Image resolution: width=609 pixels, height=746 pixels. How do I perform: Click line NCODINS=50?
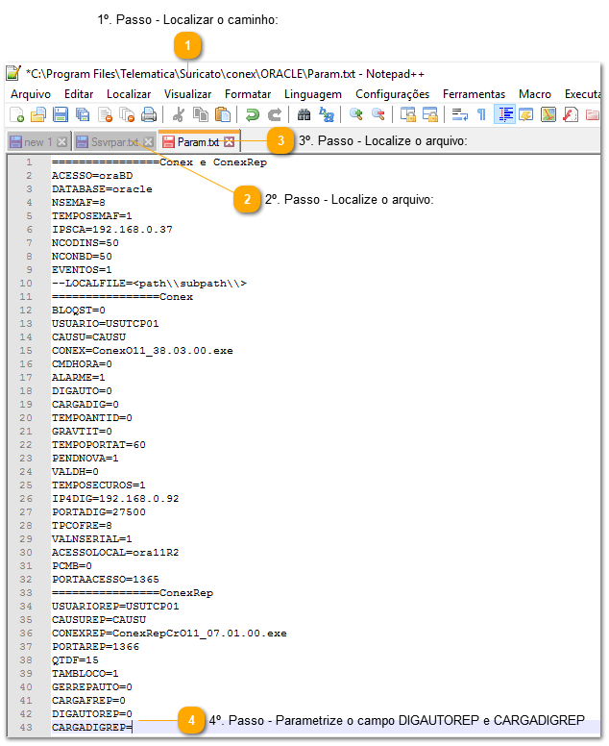pyautogui.click(x=85, y=242)
